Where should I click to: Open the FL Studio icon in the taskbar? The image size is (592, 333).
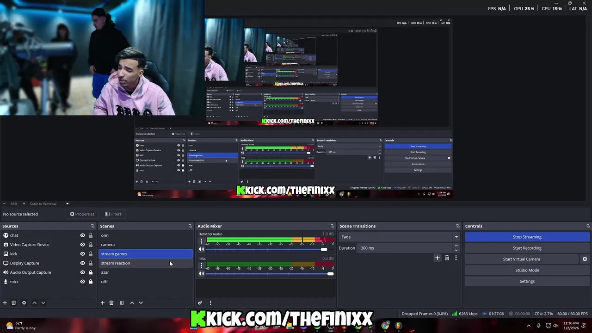click(x=399, y=325)
